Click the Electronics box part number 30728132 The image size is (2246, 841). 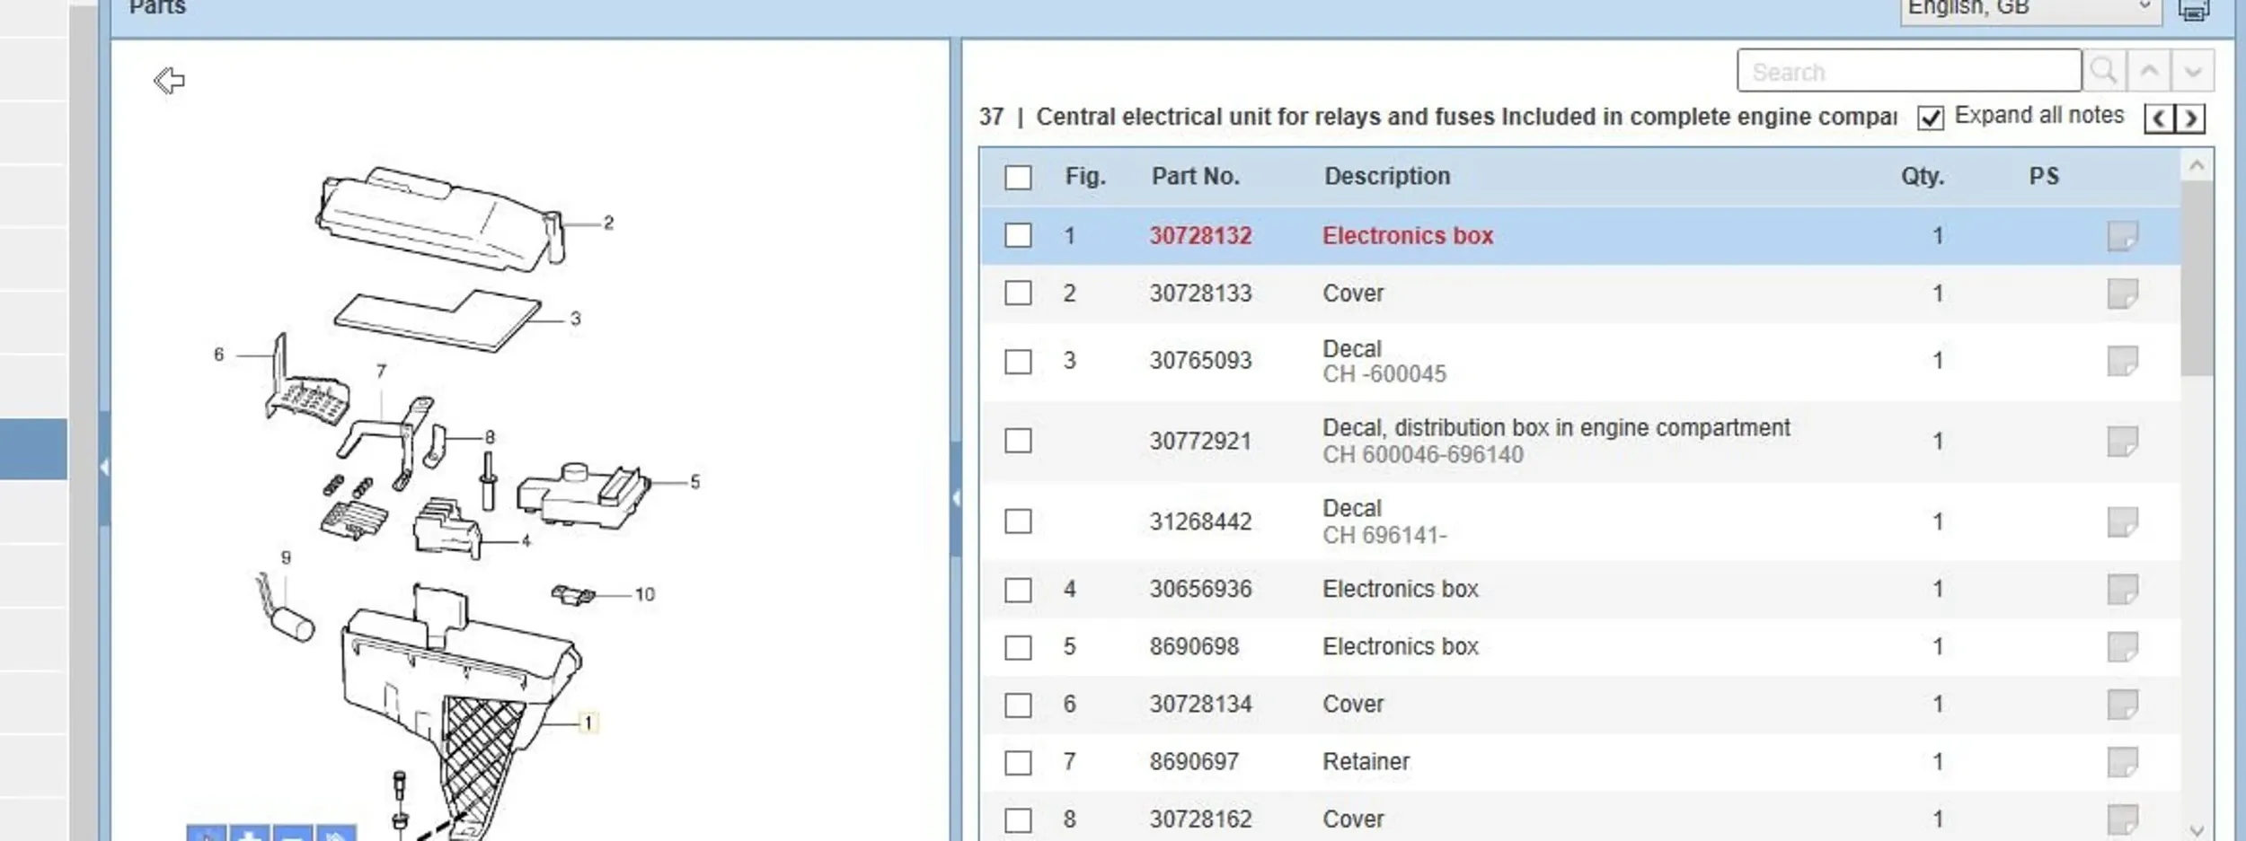pyautogui.click(x=1200, y=236)
